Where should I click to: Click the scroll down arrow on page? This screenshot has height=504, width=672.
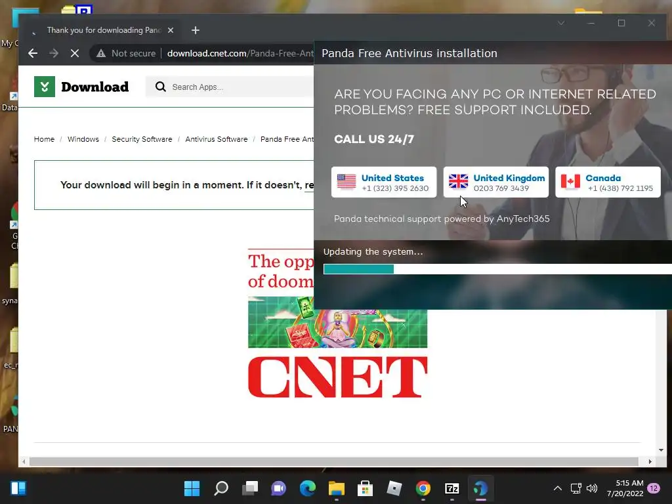661,450
